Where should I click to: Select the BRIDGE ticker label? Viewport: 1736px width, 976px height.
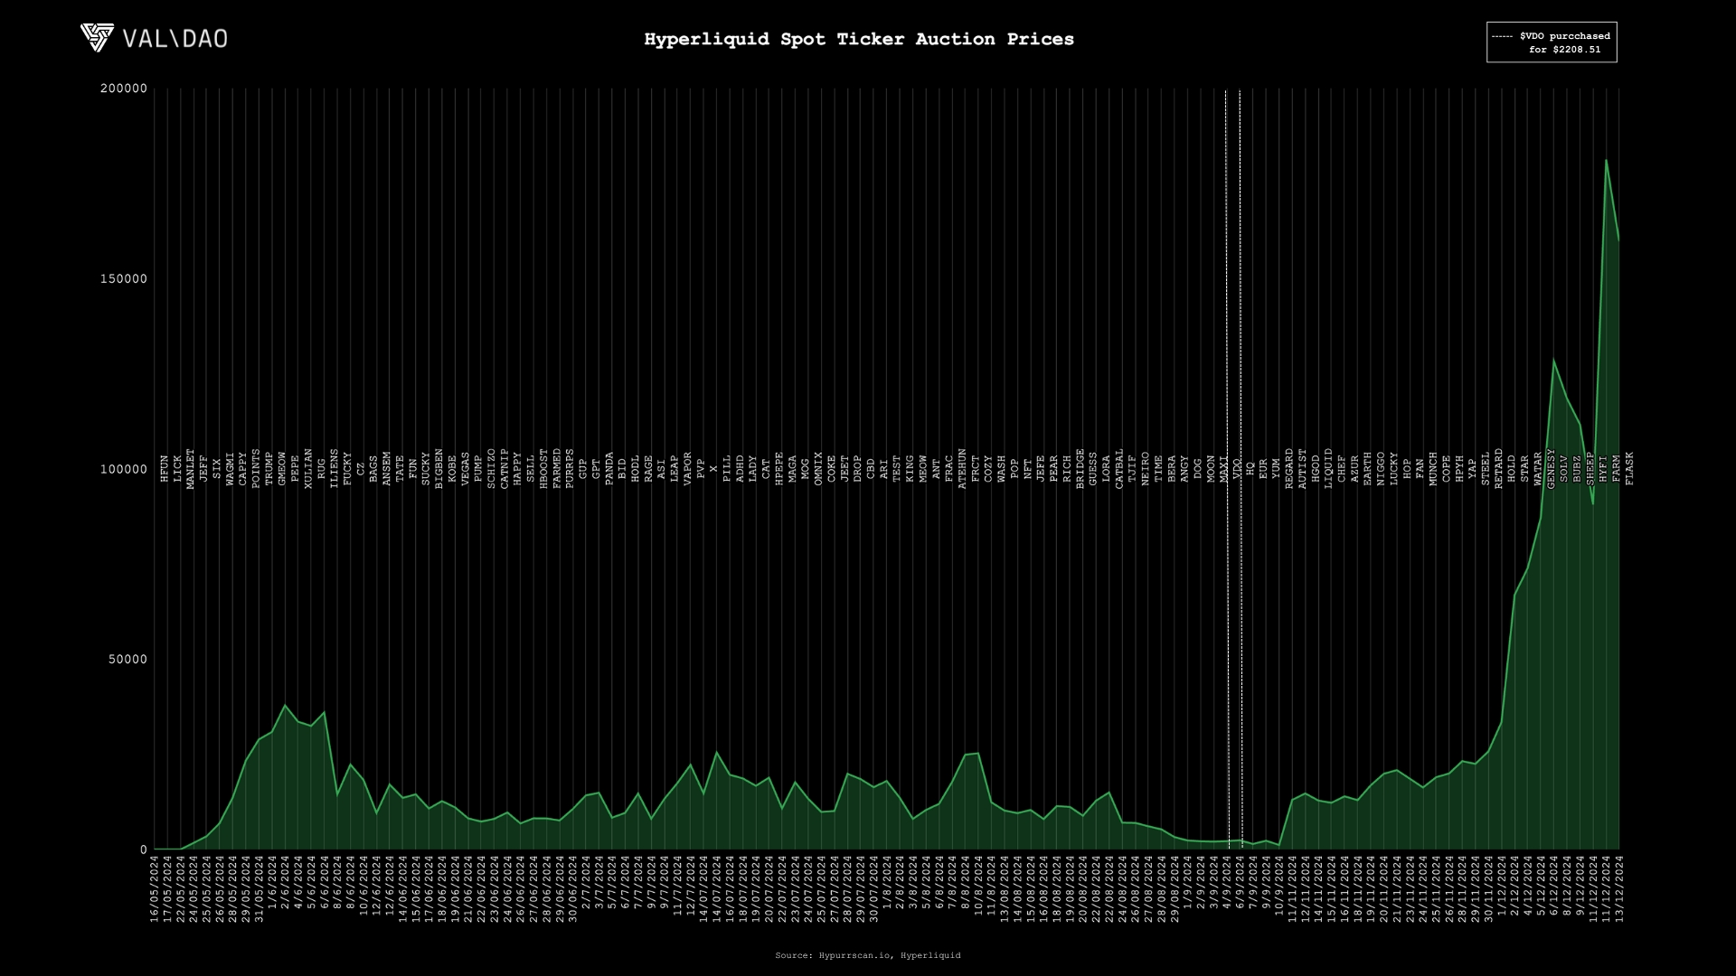coord(1080,469)
